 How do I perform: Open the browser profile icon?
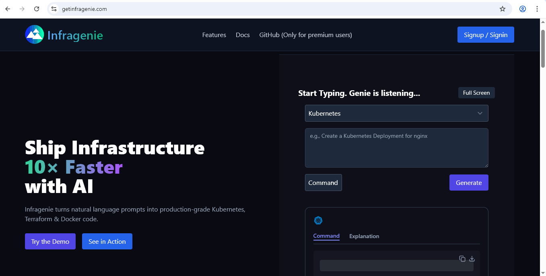click(x=523, y=9)
